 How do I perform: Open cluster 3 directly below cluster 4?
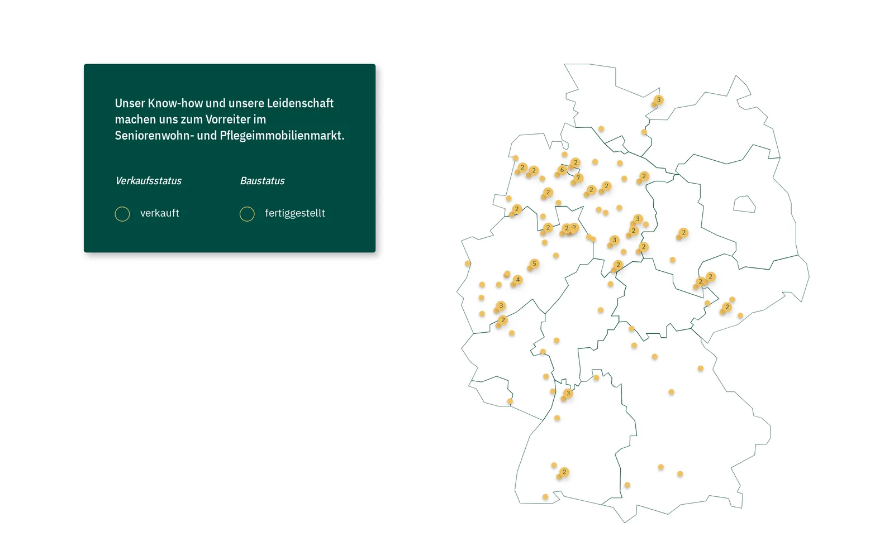tap(501, 306)
